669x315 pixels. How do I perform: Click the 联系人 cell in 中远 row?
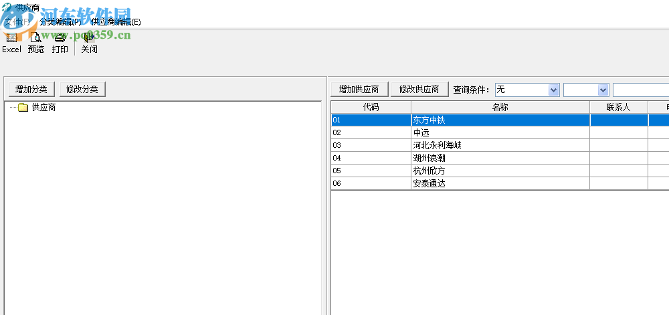[619, 133]
